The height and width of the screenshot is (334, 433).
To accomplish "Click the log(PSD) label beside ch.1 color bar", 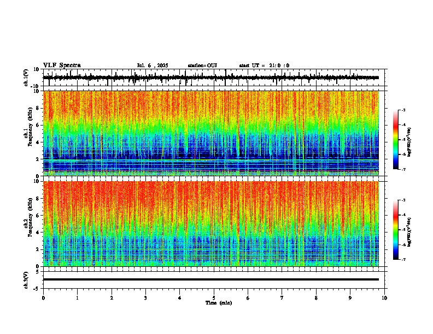I will point(409,142).
